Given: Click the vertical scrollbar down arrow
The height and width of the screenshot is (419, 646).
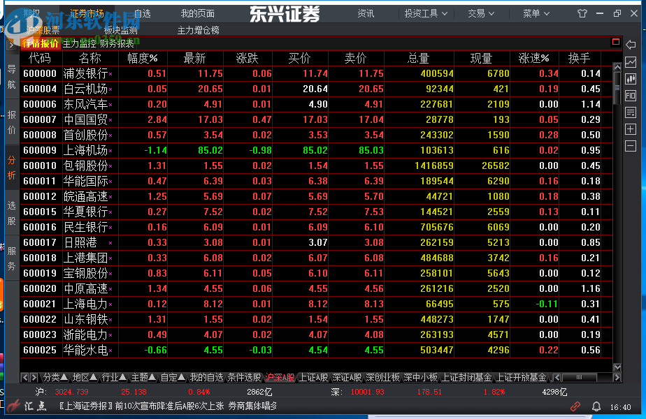Looking at the screenshot, I should click(x=617, y=367).
